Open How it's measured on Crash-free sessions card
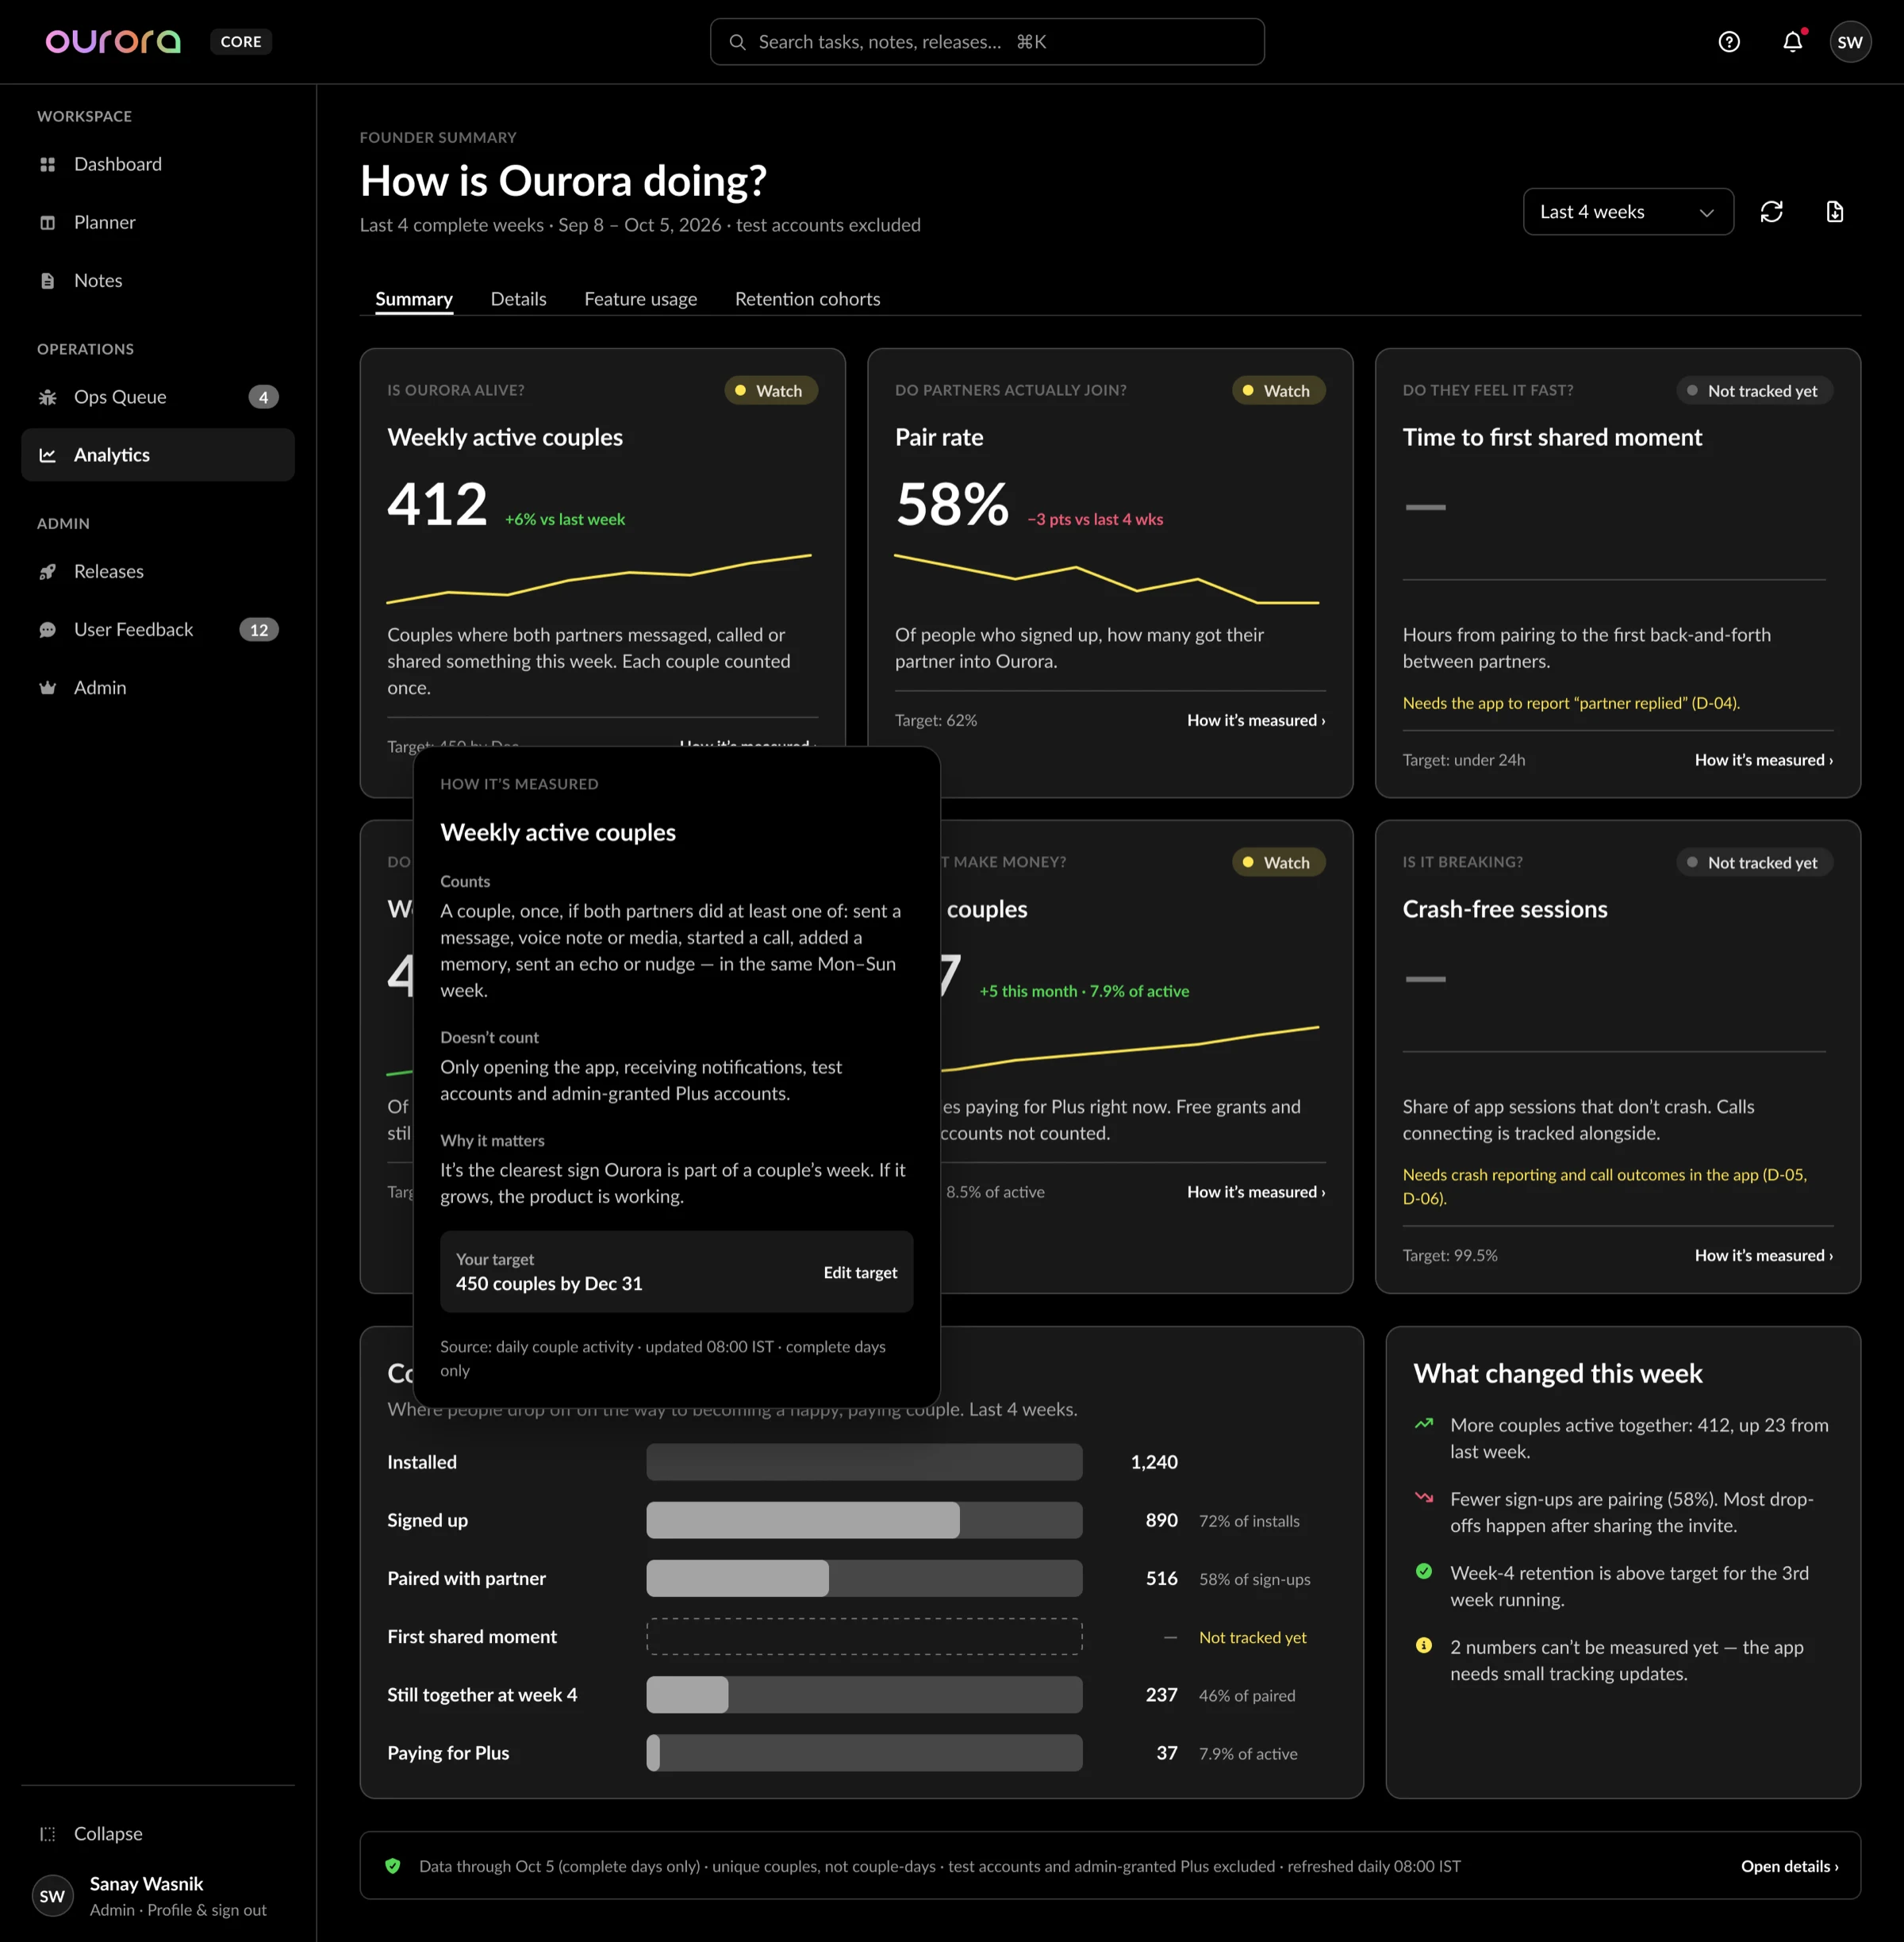 [x=1764, y=1255]
